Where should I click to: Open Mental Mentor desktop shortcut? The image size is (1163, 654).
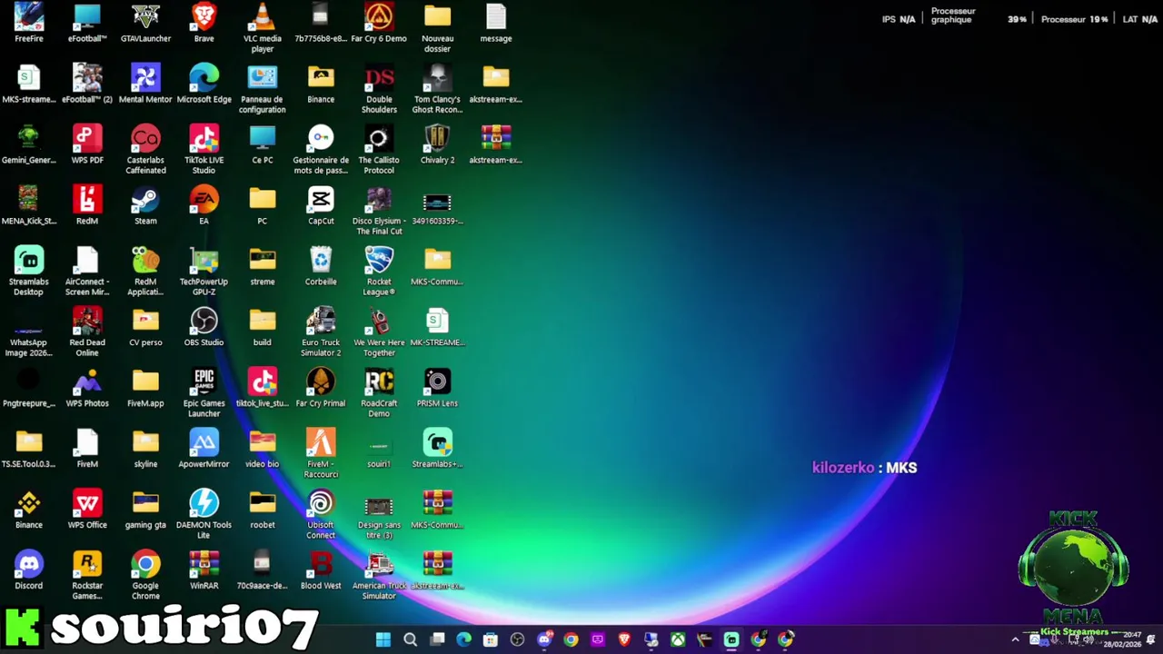[145, 84]
